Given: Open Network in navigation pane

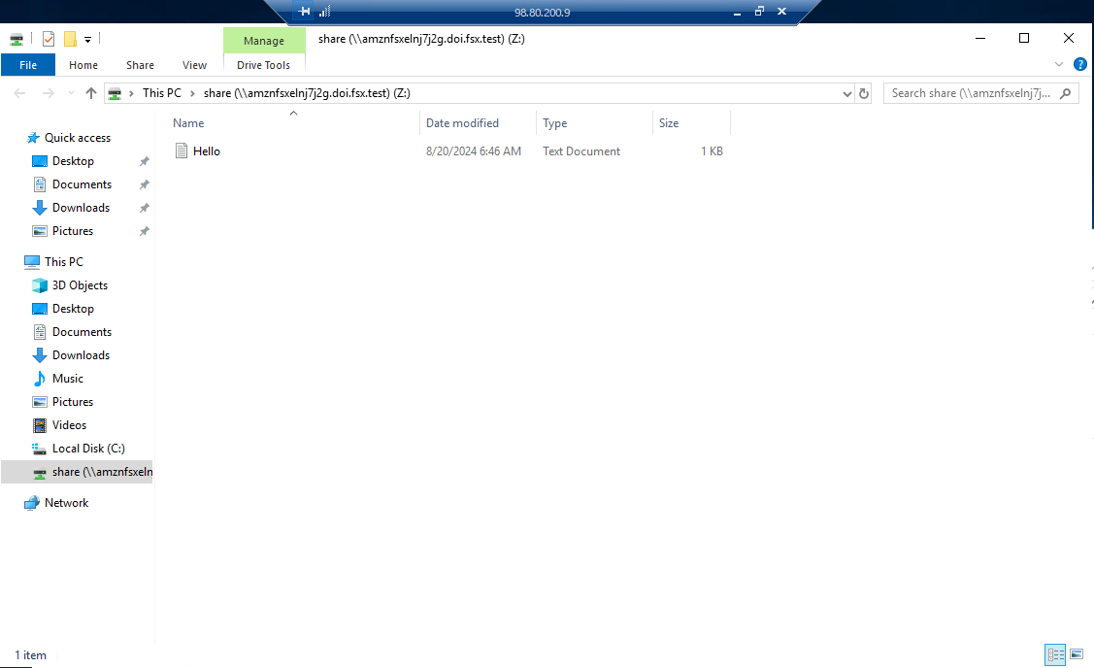Looking at the screenshot, I should (x=66, y=503).
